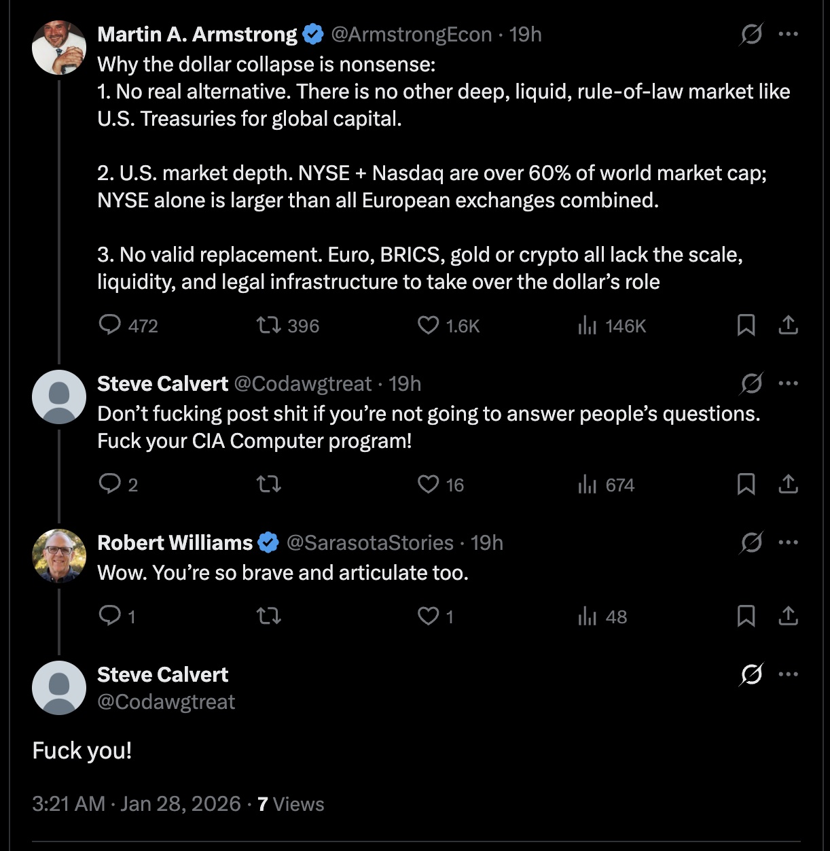
Task: Like Steve Calvert's CIA Computer program reply
Action: pos(428,485)
